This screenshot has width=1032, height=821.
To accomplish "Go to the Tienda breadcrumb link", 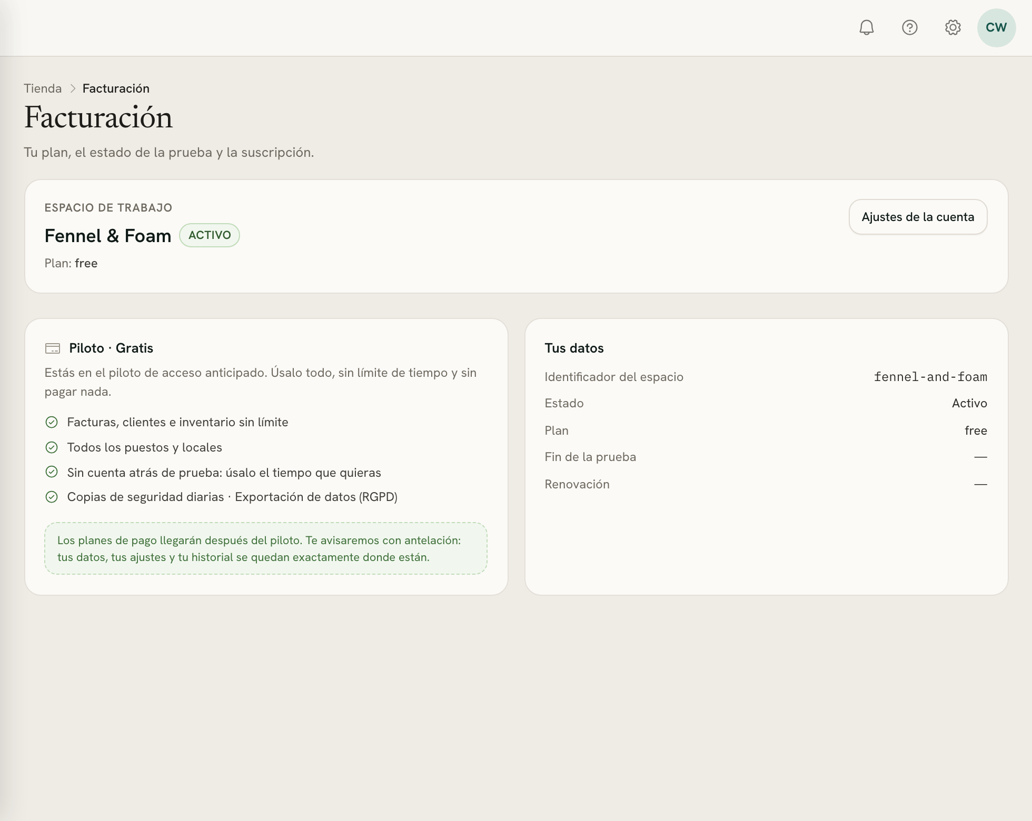I will pyautogui.click(x=43, y=88).
